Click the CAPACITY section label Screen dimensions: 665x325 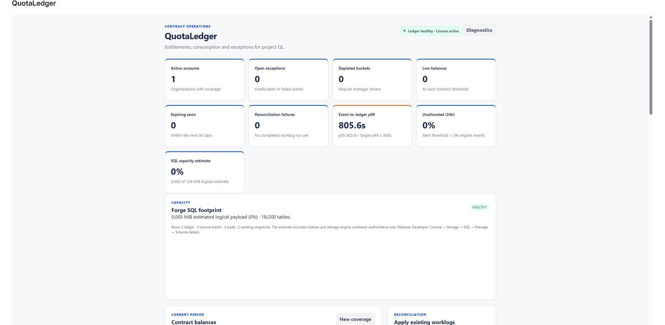pyautogui.click(x=181, y=203)
